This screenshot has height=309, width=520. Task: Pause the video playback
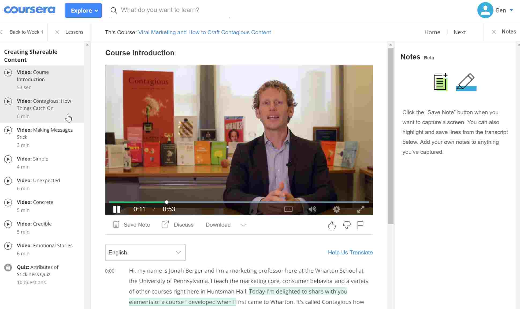[x=117, y=209]
